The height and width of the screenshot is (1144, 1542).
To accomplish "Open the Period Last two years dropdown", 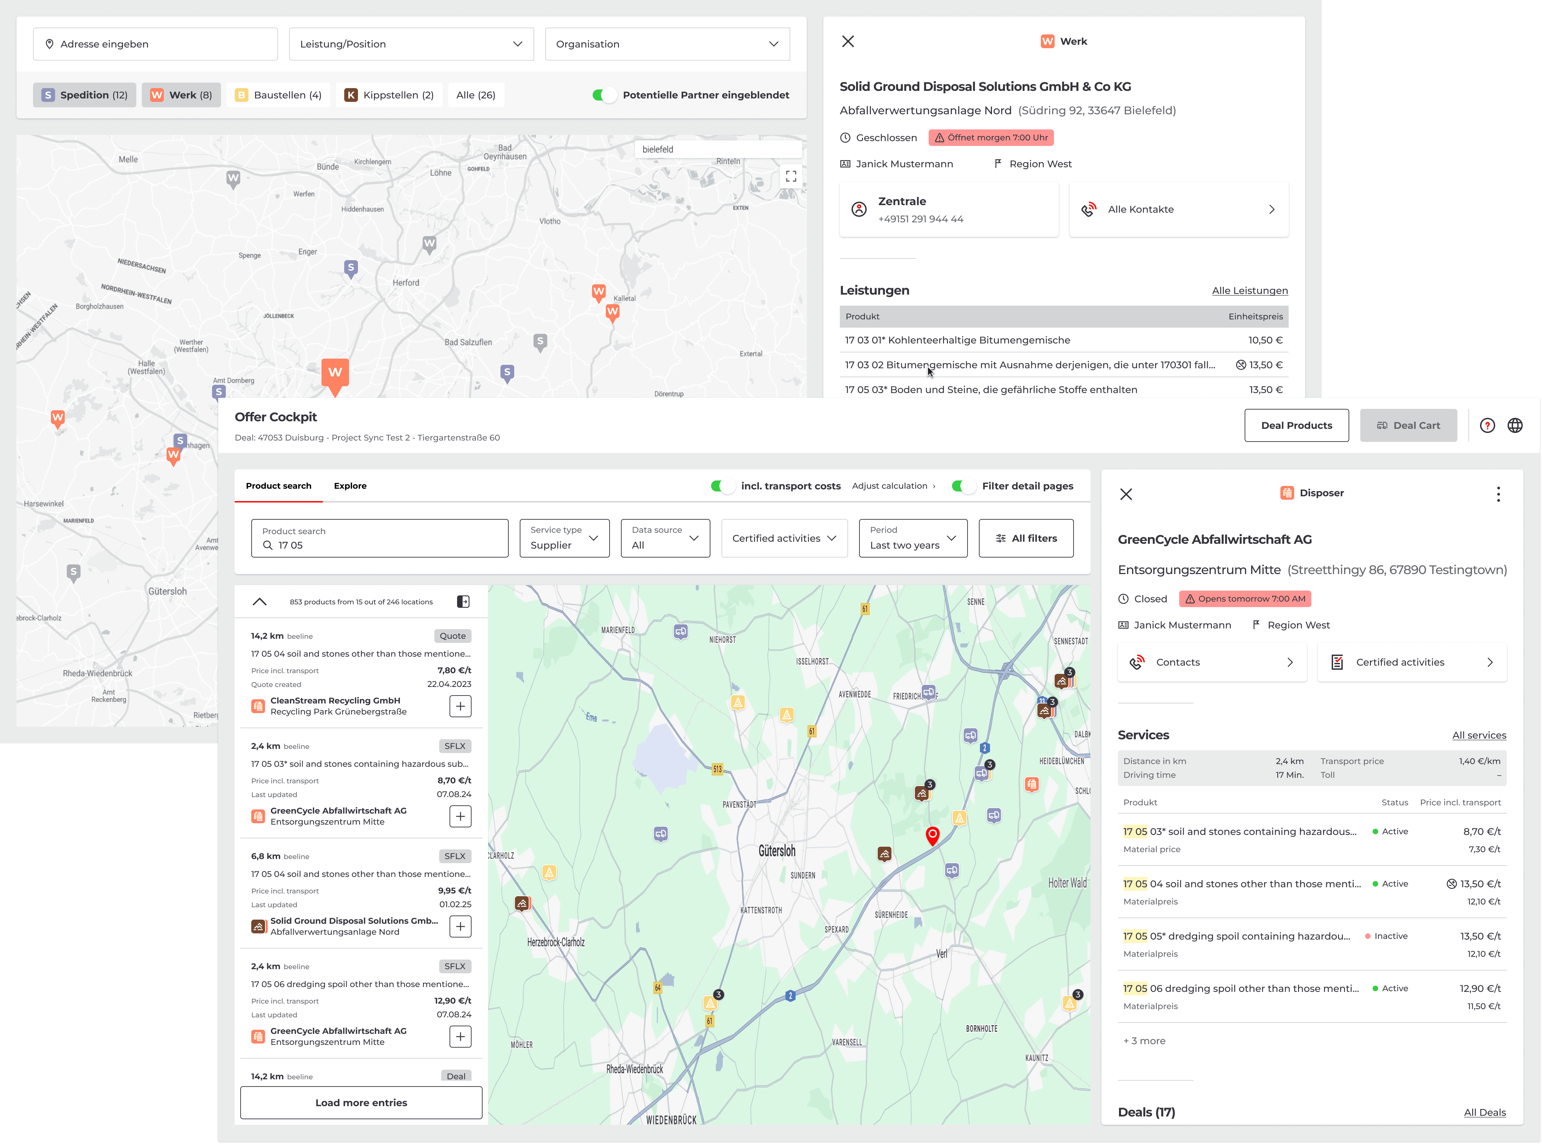I will (x=912, y=538).
